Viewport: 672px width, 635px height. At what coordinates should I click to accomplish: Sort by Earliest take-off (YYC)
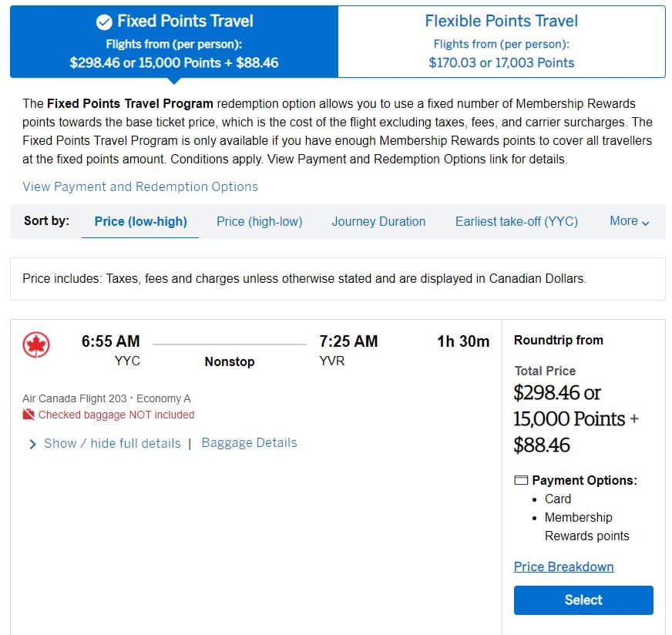click(516, 221)
